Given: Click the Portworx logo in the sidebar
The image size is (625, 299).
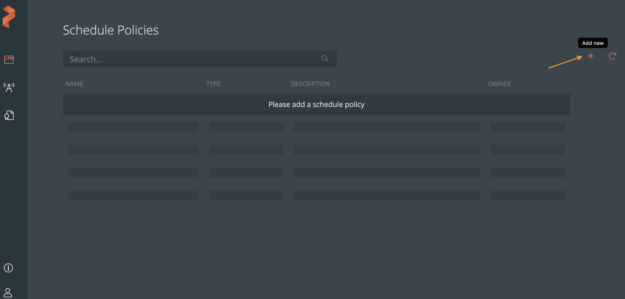Looking at the screenshot, I should point(9,17).
